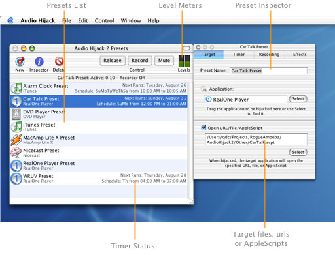Click the DVD Player Preset icon
The image size is (335, 255).
tap(16, 114)
